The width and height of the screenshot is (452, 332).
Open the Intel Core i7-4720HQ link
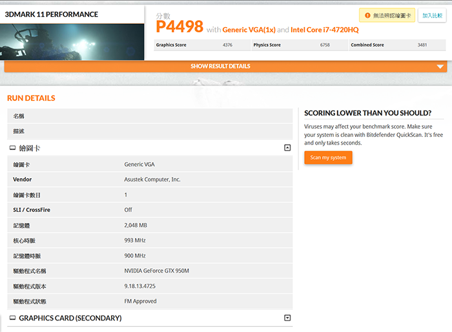click(x=325, y=30)
